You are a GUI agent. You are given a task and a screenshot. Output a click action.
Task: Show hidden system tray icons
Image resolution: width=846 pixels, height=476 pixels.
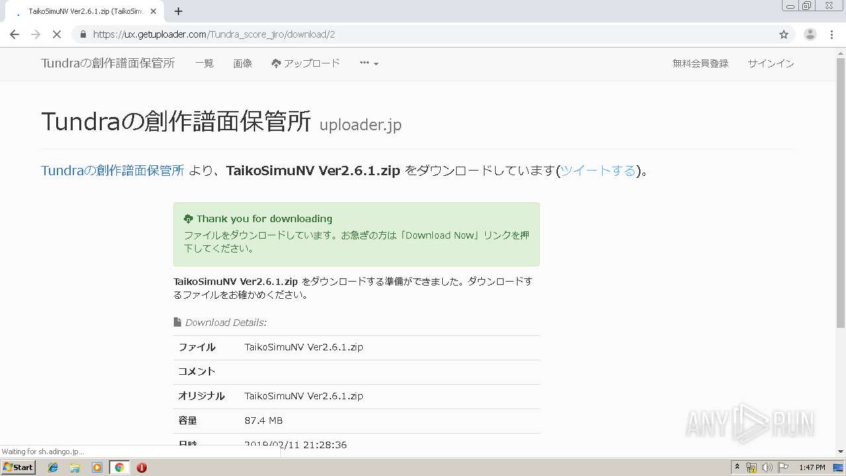tap(737, 467)
